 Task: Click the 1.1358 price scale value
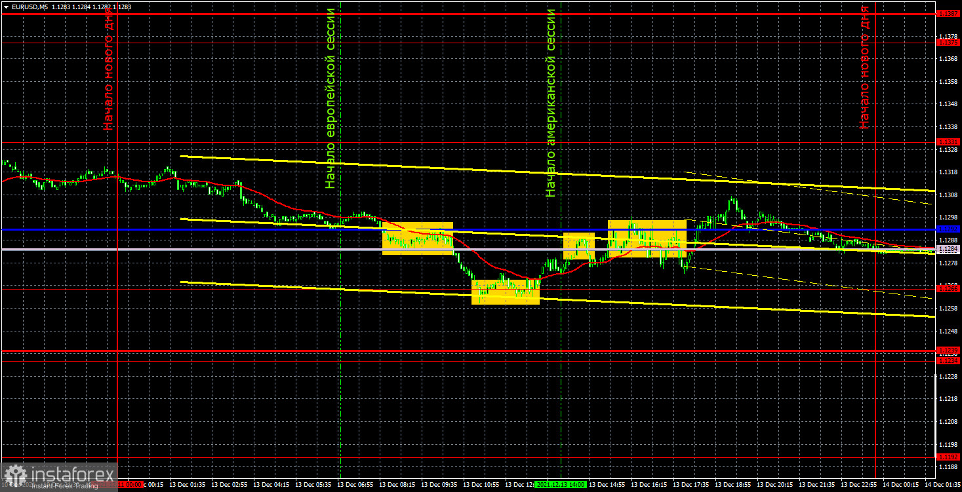(x=948, y=82)
